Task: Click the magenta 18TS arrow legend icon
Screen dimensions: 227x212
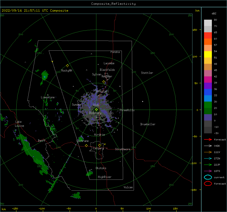Action: 208,171
